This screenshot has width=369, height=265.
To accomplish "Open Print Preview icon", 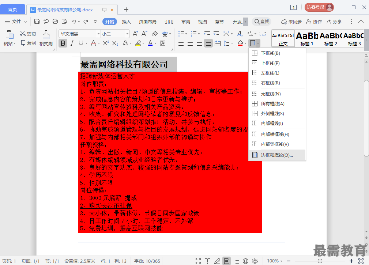I will 64,22.
